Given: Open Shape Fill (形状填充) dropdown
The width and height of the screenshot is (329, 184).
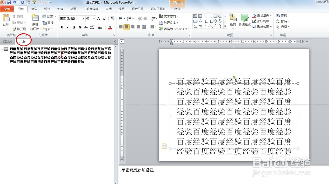Looking at the screenshot, I should tap(262, 16).
